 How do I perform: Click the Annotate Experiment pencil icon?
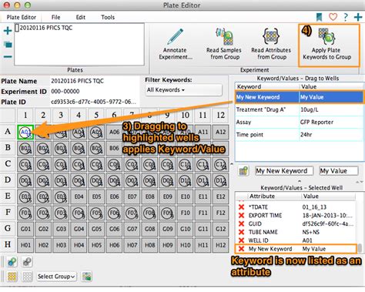(176, 37)
